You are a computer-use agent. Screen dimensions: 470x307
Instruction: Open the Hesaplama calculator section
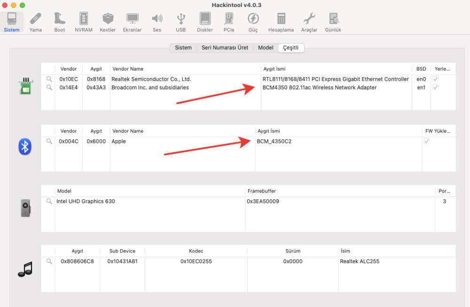point(281,22)
